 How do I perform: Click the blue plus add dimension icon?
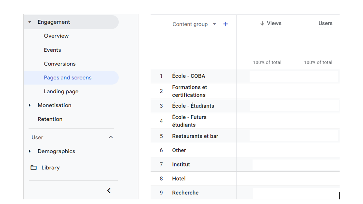click(226, 24)
